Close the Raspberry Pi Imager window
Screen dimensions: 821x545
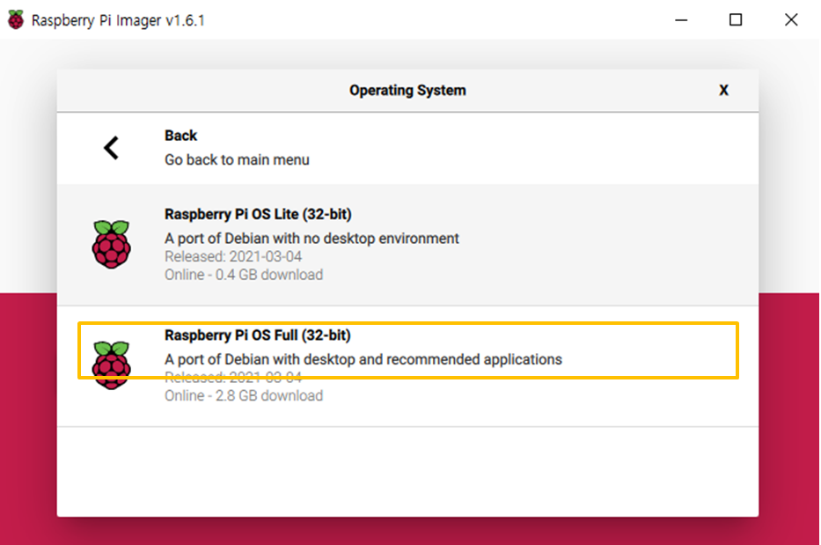click(x=791, y=20)
